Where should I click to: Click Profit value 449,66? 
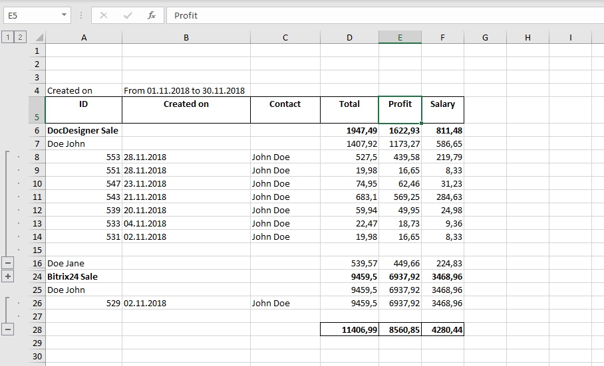(x=400, y=263)
